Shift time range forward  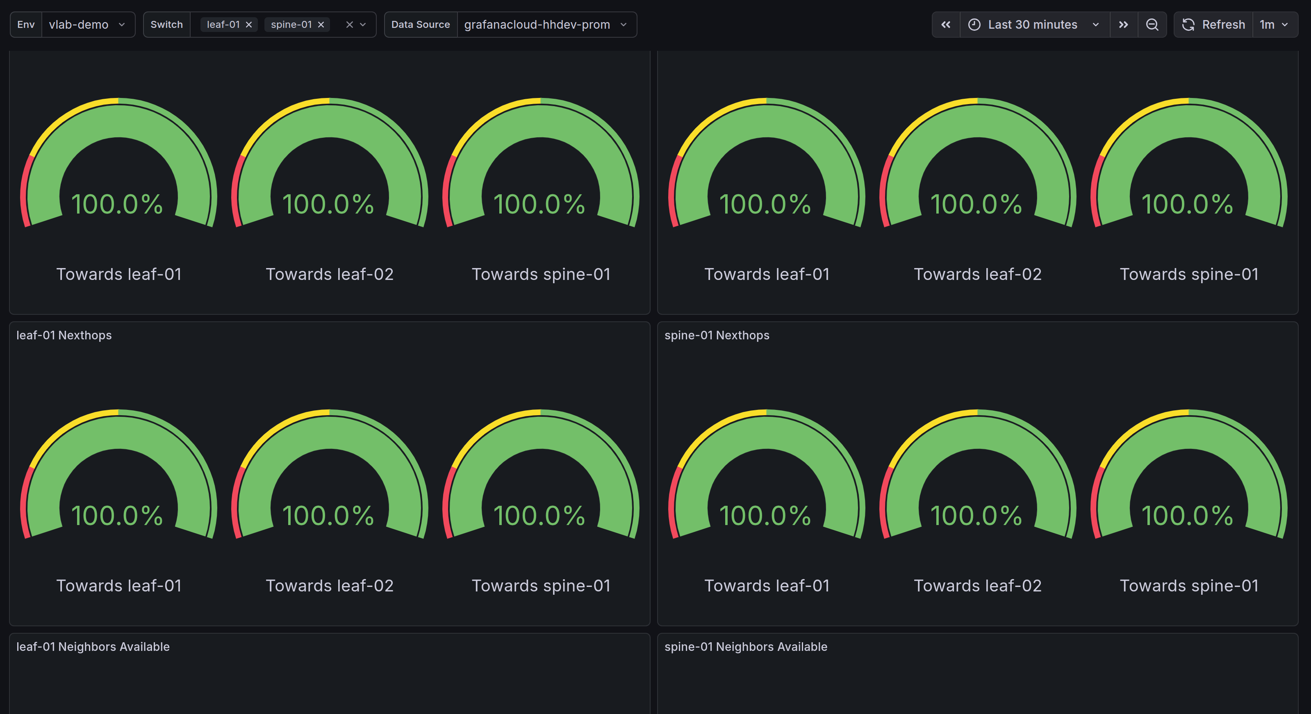pyautogui.click(x=1123, y=25)
